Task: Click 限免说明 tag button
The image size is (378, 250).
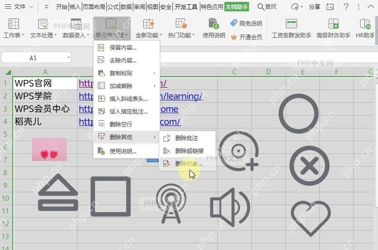Action: (246, 23)
